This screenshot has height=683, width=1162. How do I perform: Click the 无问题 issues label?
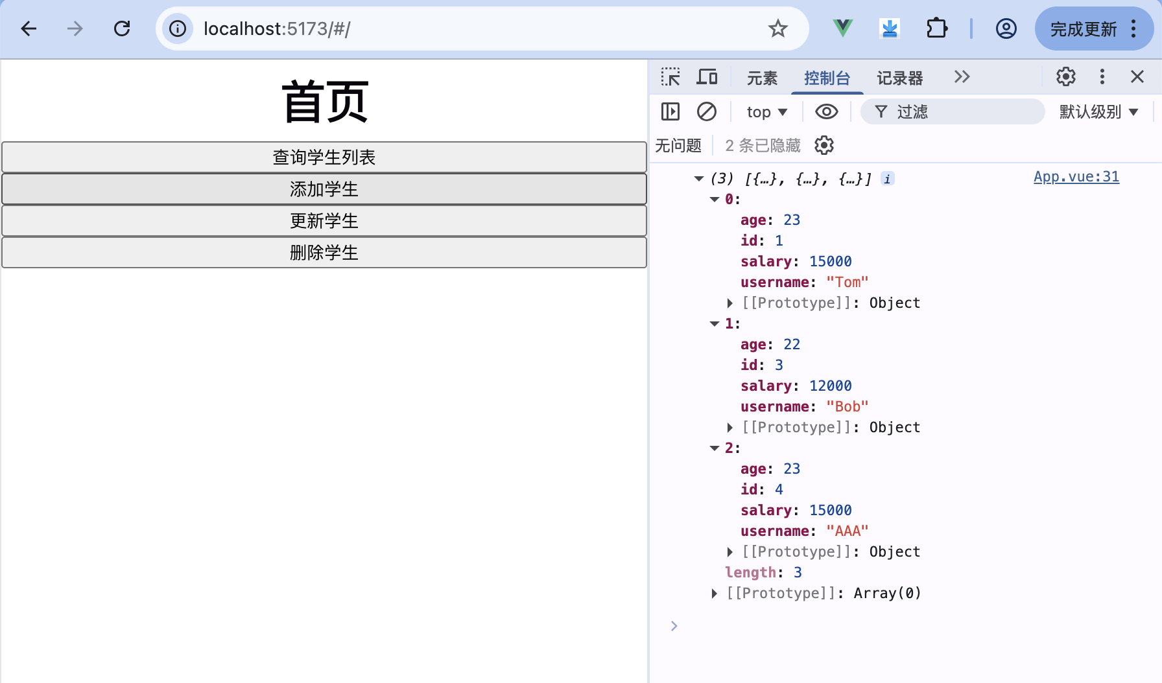click(x=678, y=145)
